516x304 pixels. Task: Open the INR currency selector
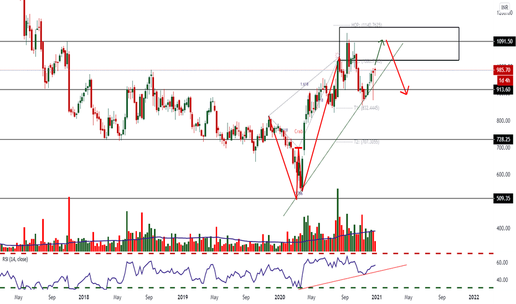point(504,7)
